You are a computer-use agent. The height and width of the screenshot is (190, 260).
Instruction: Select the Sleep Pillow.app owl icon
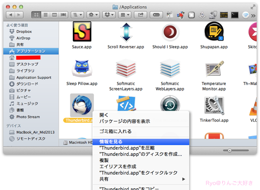click(82, 68)
